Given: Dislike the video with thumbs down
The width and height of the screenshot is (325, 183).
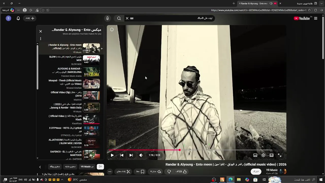Looking at the screenshot, I should pos(169,172).
